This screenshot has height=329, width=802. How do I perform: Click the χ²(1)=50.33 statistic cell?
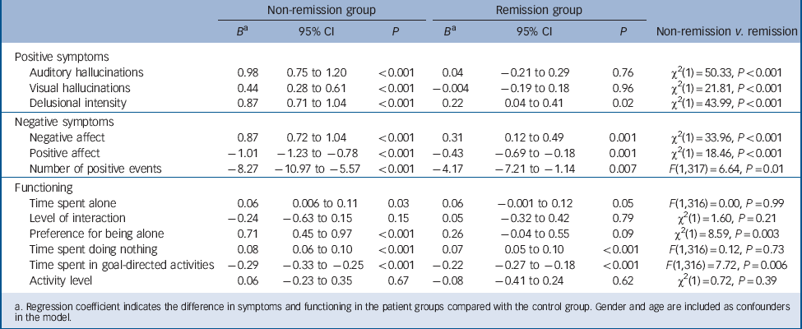tap(725, 71)
